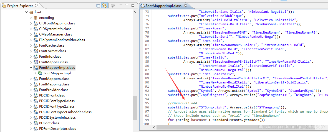The width and height of the screenshot is (328, 132).
Task: Collapse FontMapperImpl.class node
Action: coord(31,68)
